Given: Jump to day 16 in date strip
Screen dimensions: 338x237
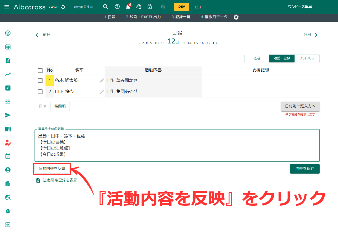Looking at the screenshot, I should 202,43.
